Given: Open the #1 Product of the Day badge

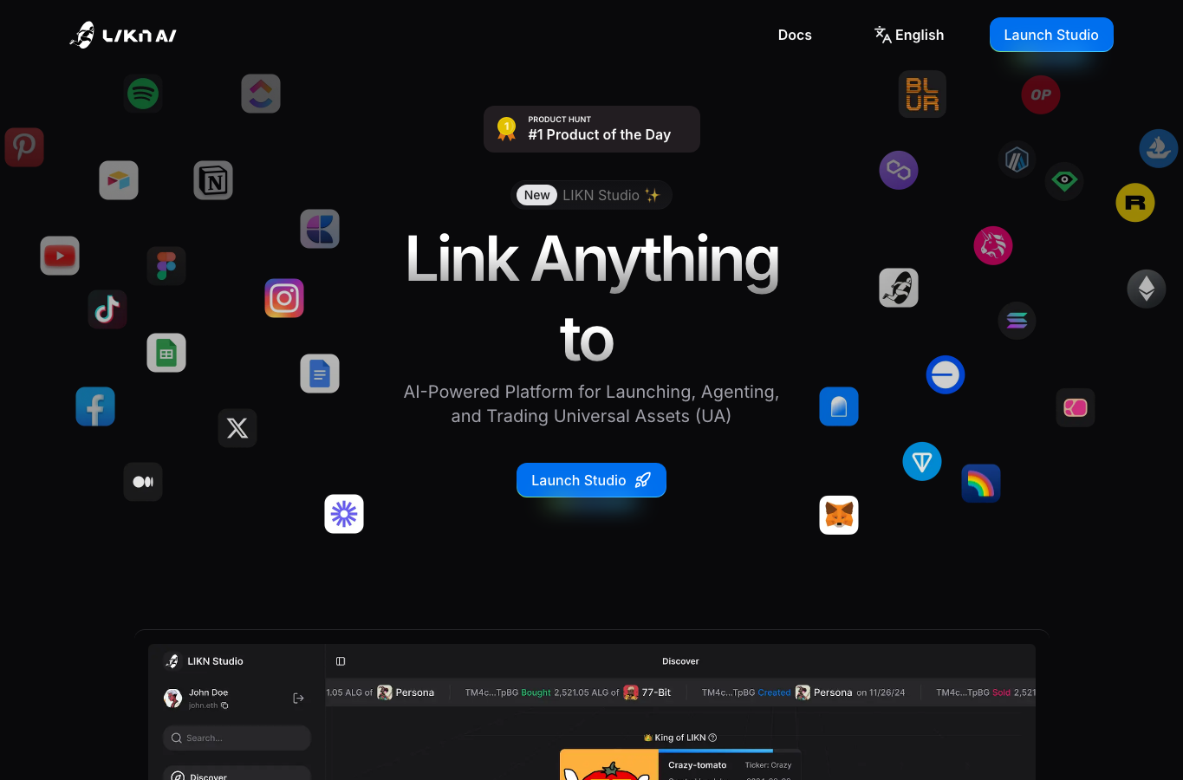Looking at the screenshot, I should [592, 129].
